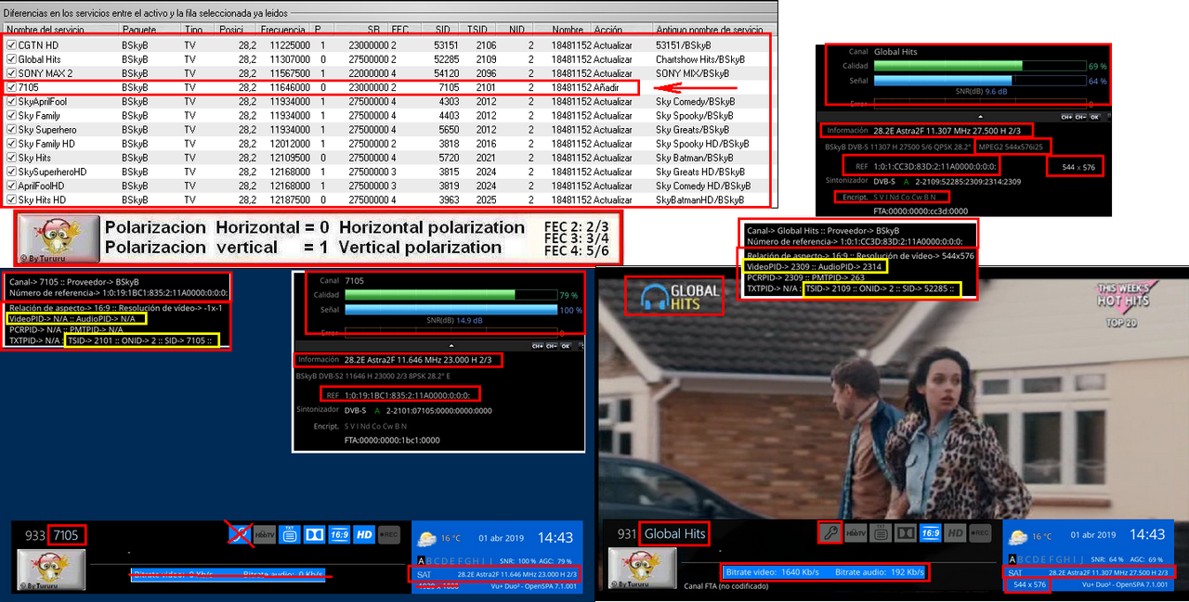The height and width of the screenshot is (602, 1189).
Task: Click the Global Hits channel logo on the video
Action: [674, 296]
